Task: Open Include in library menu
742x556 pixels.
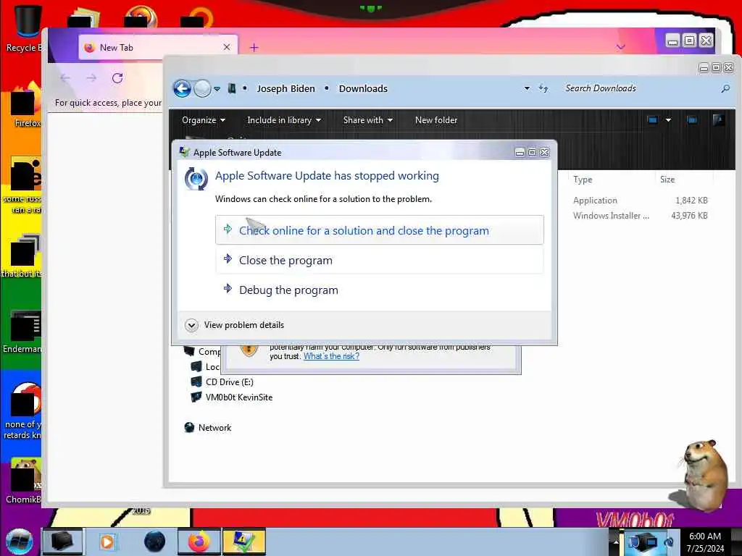Action: [x=284, y=120]
